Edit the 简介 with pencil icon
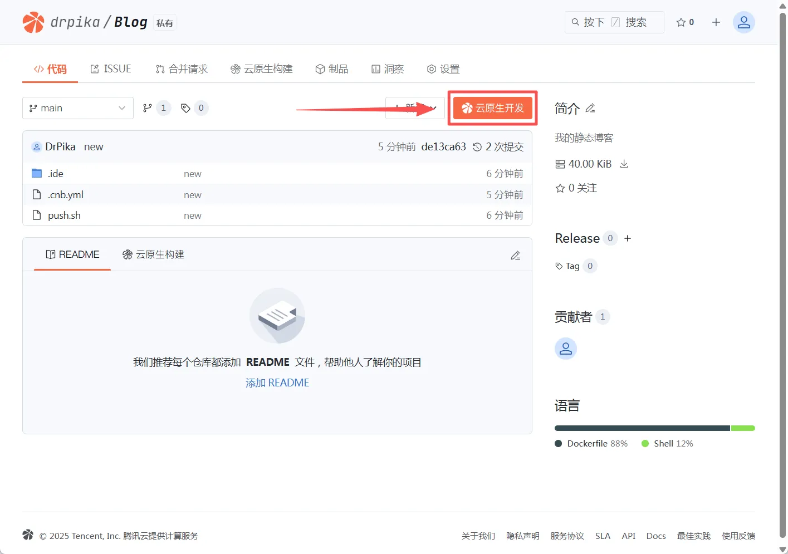The image size is (788, 554). pyautogui.click(x=590, y=108)
